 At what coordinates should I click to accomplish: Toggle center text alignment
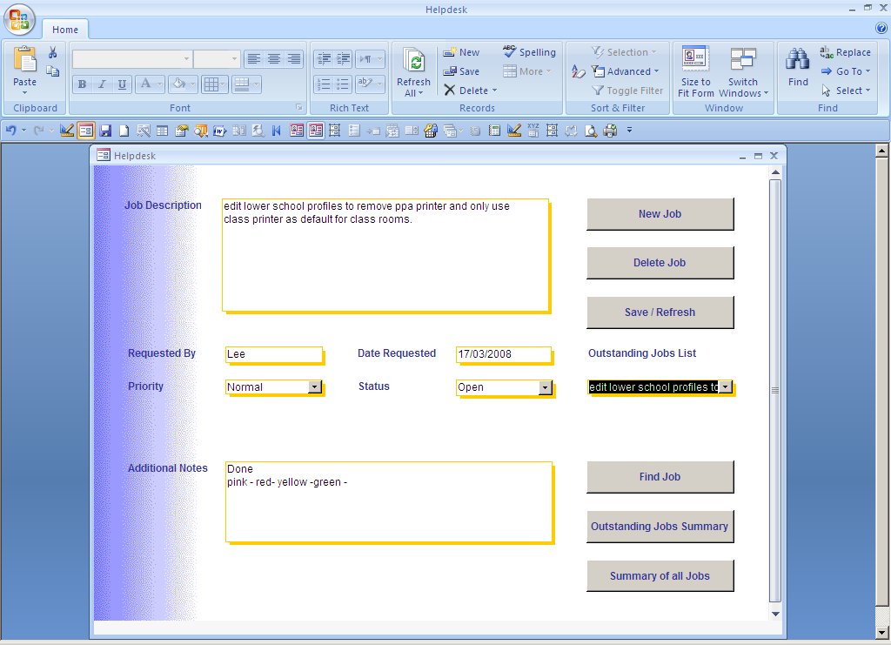pyautogui.click(x=274, y=59)
